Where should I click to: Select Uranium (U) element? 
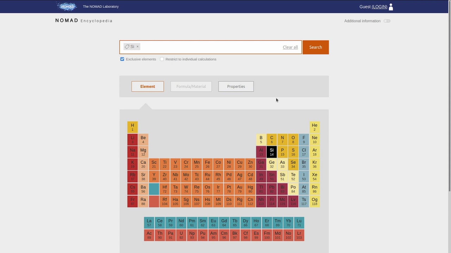pyautogui.click(x=181, y=235)
